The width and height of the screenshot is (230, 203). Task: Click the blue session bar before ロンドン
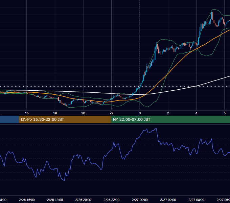9,119
